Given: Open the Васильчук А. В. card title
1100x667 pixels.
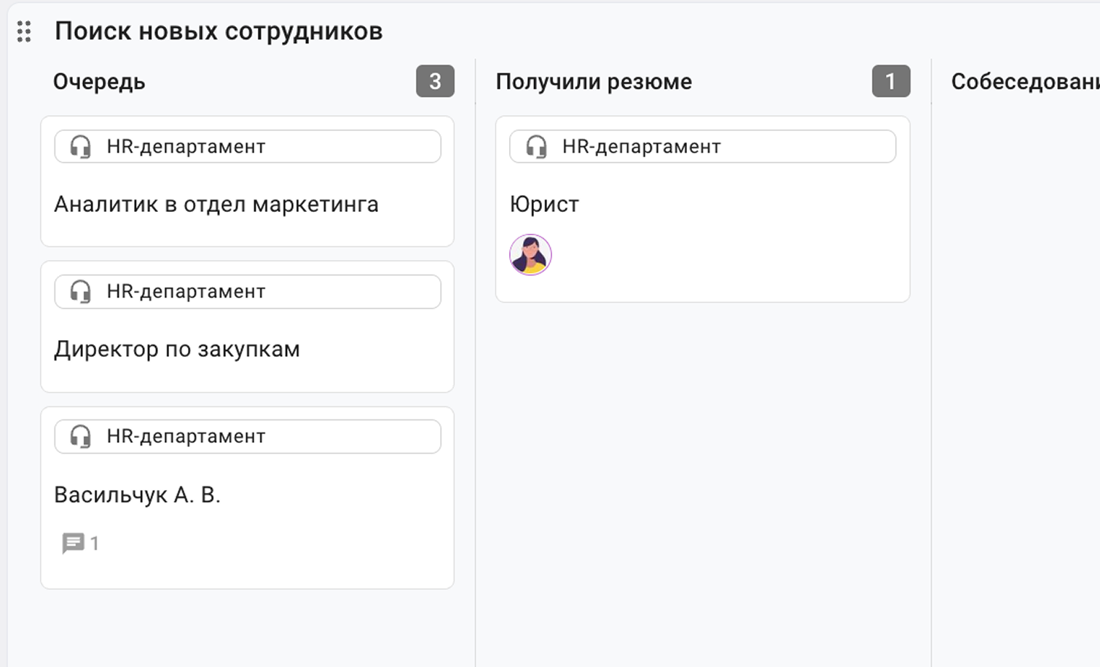Looking at the screenshot, I should coord(137,495).
